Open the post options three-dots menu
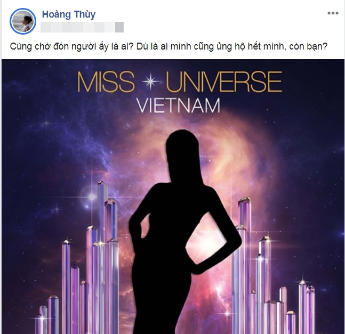This screenshot has width=345, height=334. pyautogui.click(x=333, y=13)
